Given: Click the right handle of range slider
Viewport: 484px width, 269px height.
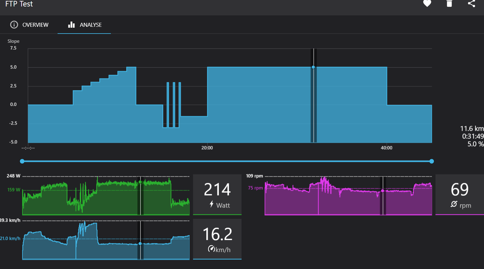Looking at the screenshot, I should tap(432, 161).
